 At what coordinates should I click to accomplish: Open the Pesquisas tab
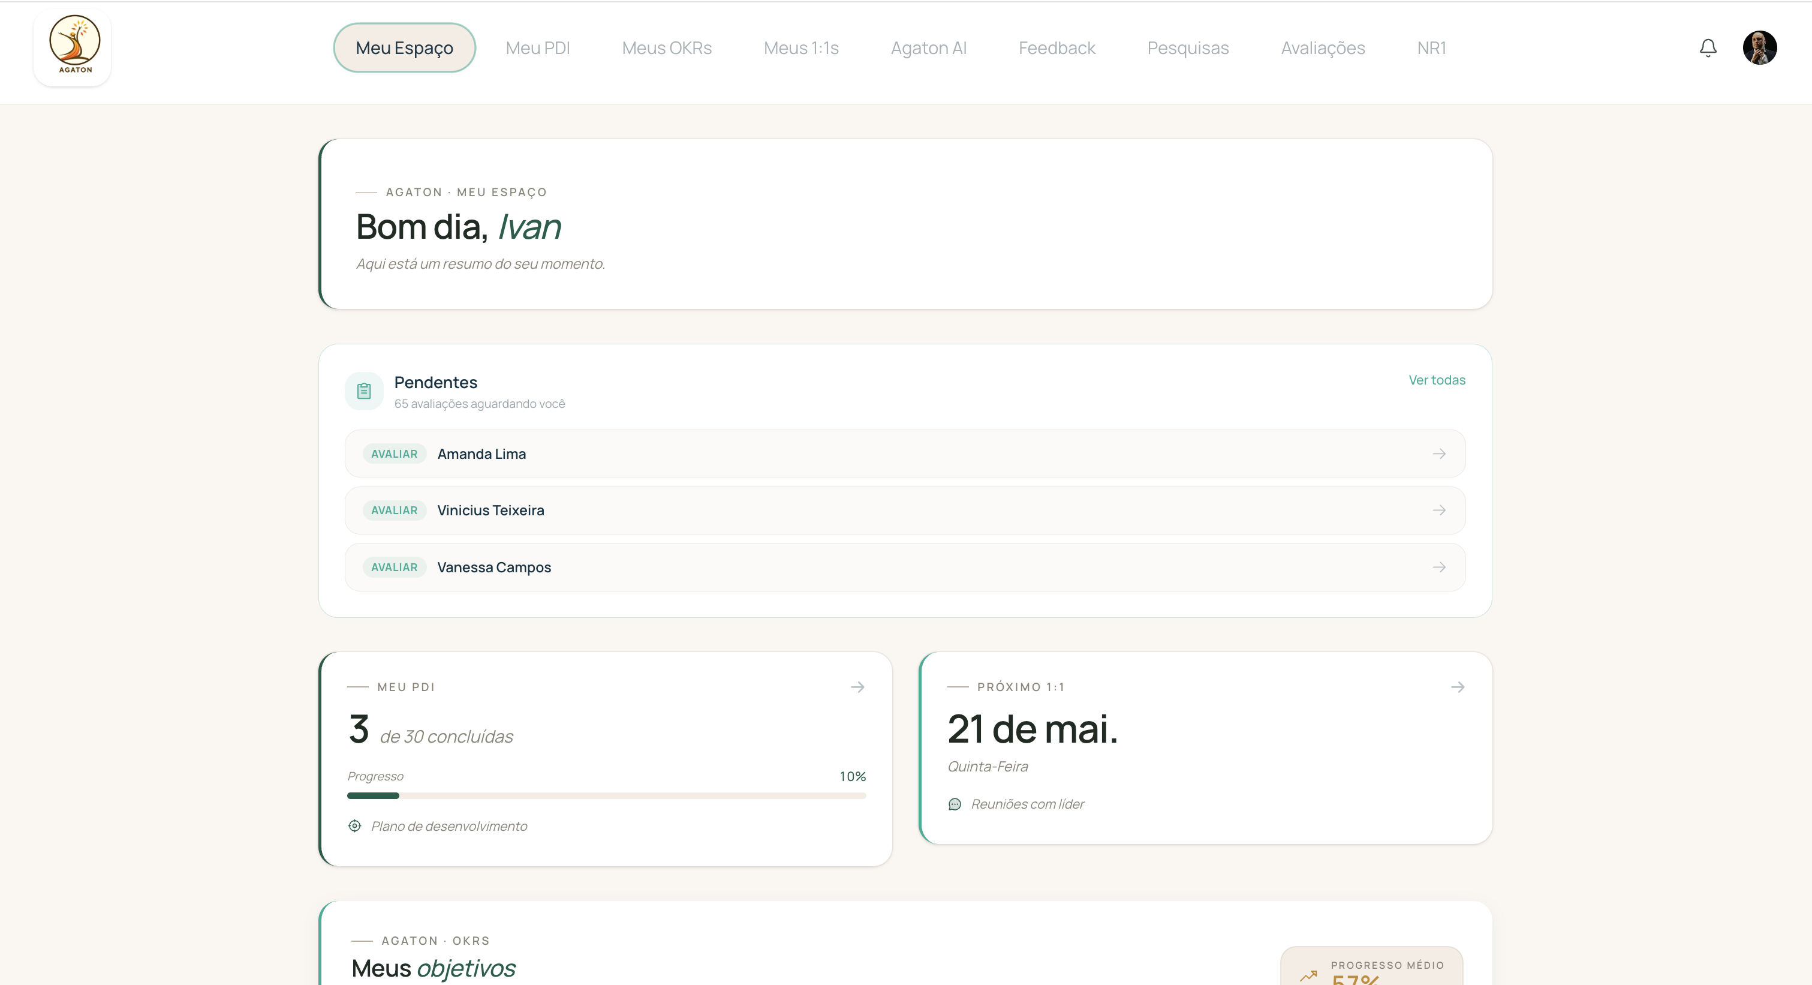coord(1188,48)
